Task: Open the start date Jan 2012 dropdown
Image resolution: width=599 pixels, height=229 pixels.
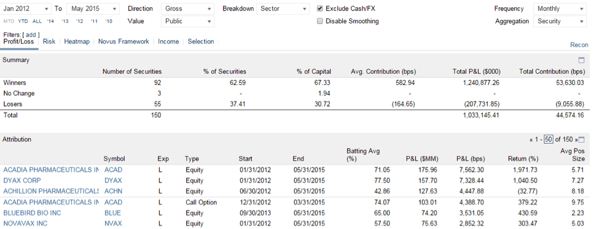Action: (x=26, y=9)
